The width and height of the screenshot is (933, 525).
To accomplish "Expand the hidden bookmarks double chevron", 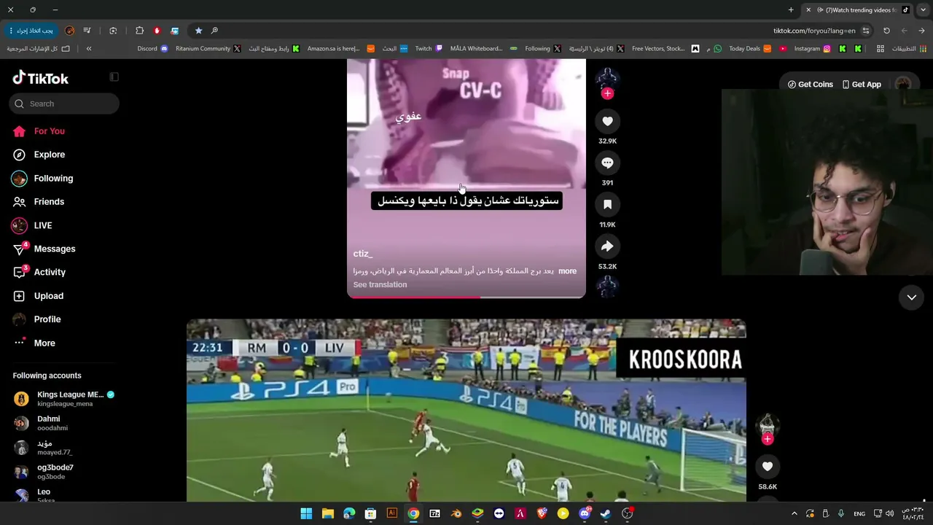I will pyautogui.click(x=89, y=49).
